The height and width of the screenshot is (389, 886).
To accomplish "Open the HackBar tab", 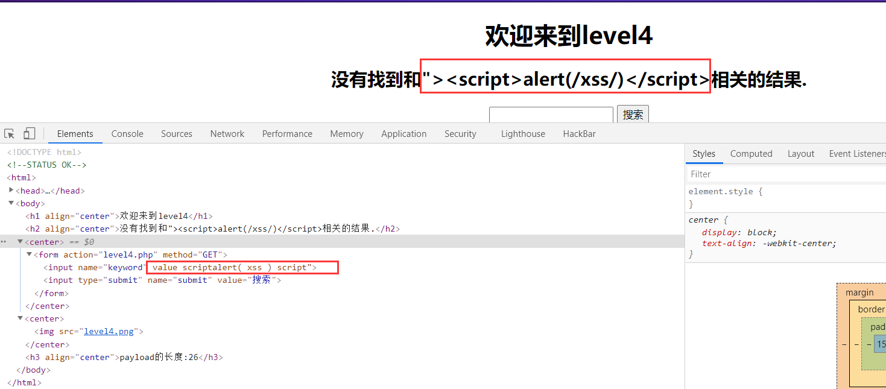I will pyautogui.click(x=580, y=134).
